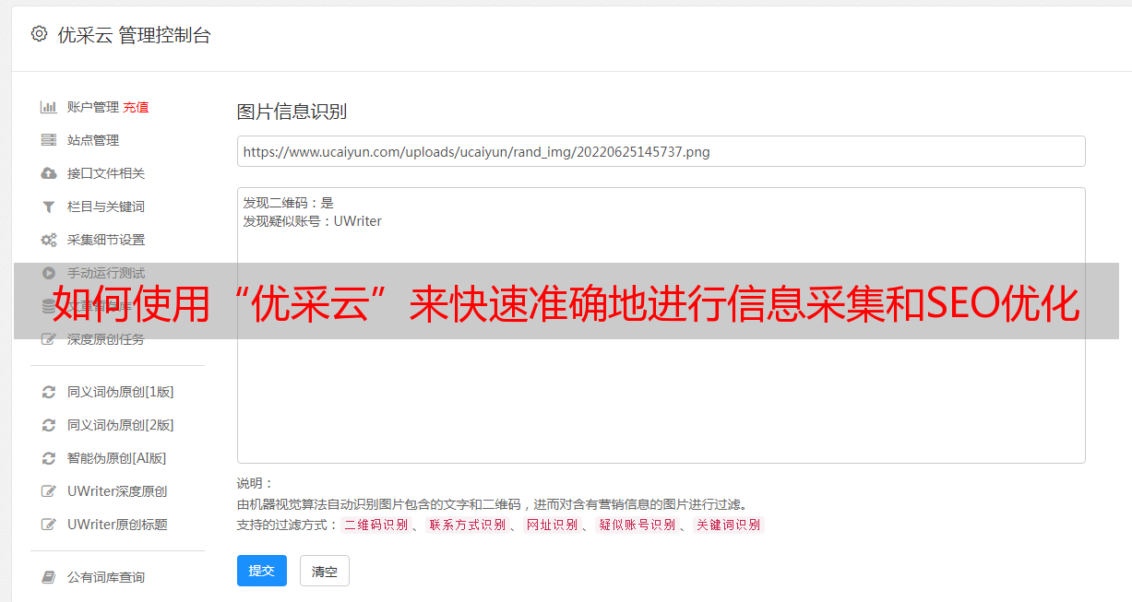
Task: Click the bar chart icon next to 账户管理
Action: click(x=49, y=107)
